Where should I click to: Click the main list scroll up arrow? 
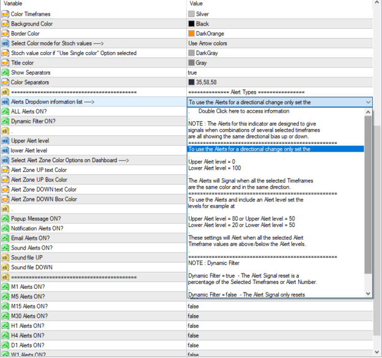[377, 2]
